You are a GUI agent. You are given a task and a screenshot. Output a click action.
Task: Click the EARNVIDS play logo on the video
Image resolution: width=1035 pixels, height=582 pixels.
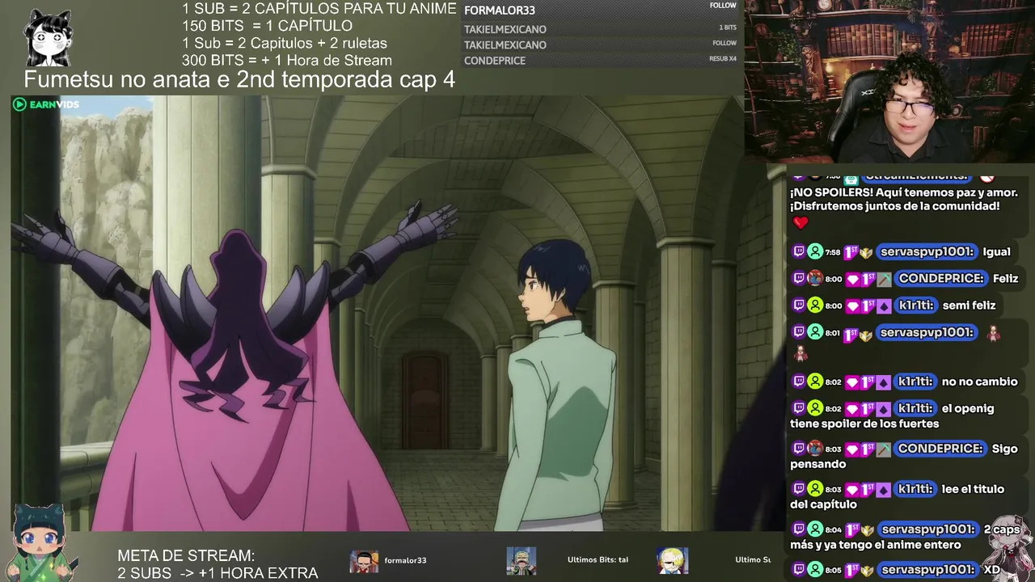[46, 104]
